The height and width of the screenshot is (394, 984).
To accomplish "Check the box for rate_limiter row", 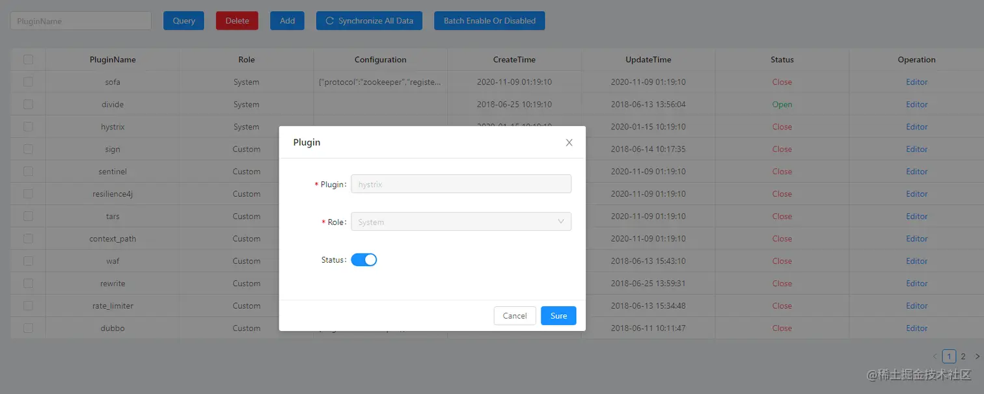I will pyautogui.click(x=28, y=306).
